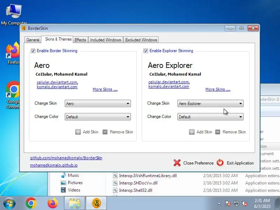The width and height of the screenshot is (280, 210).
Task: Show hidden tray icons arrow
Action: [x=219, y=203]
